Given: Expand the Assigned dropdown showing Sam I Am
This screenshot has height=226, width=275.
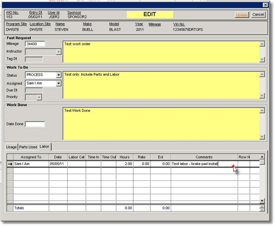Looking at the screenshot, I should (x=59, y=83).
